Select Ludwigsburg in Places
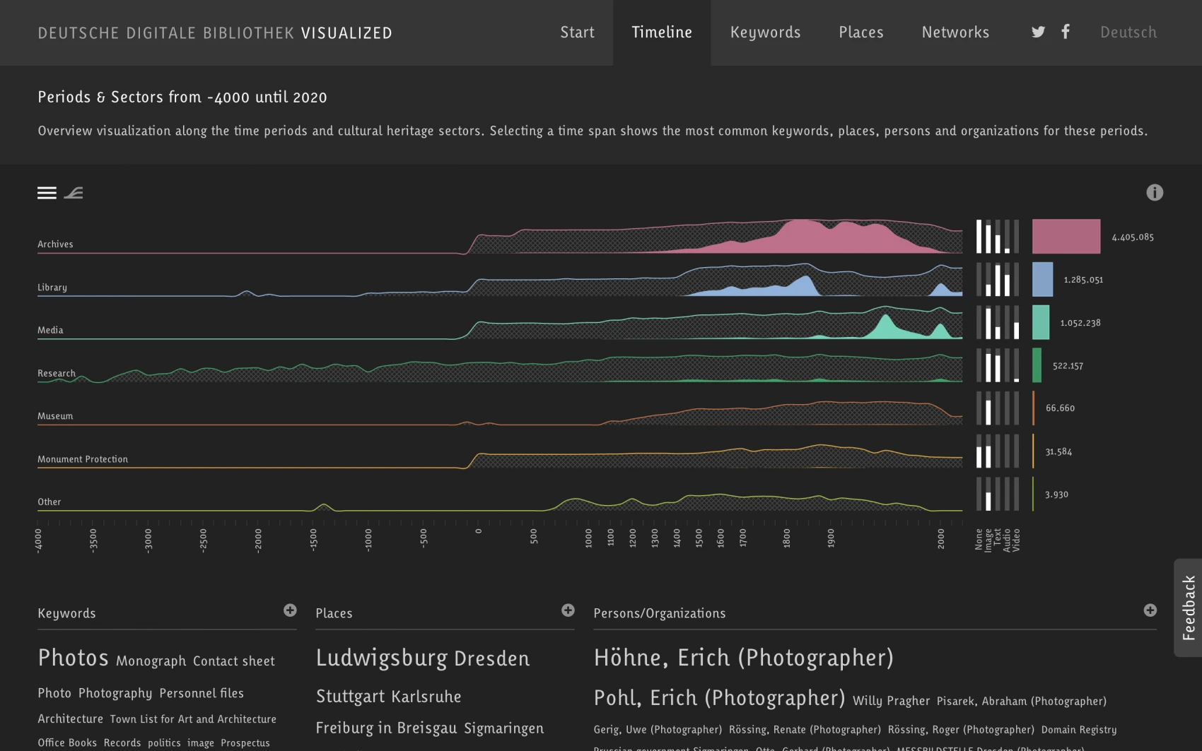 pyautogui.click(x=381, y=658)
